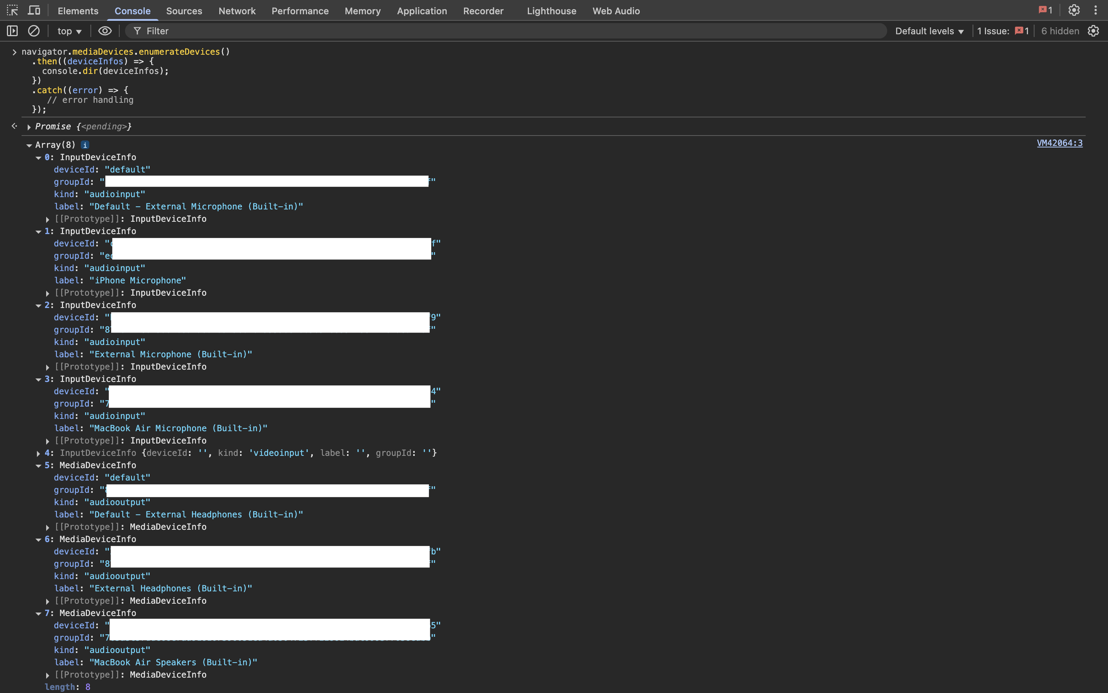Switch to the Sources tab
This screenshot has height=693, width=1108.
tap(184, 10)
